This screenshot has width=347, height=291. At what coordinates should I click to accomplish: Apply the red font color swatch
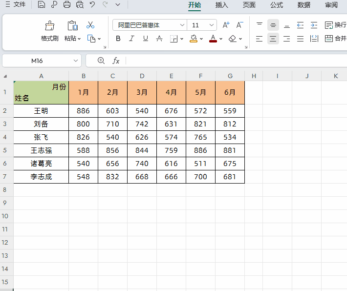(x=213, y=39)
